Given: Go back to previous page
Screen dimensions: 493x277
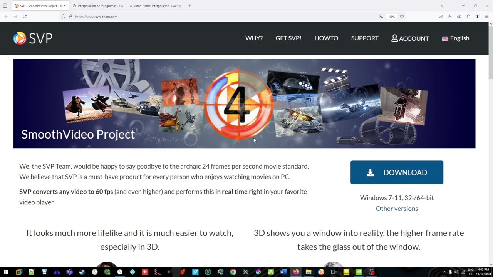Looking at the screenshot, I should click(x=6, y=17).
